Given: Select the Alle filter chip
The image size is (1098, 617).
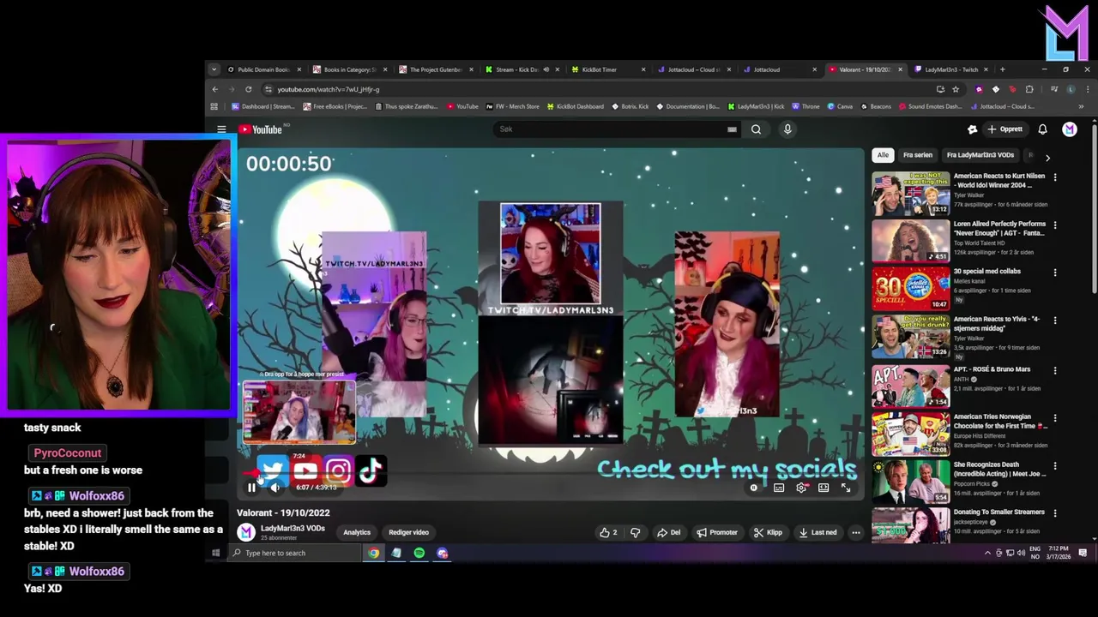Looking at the screenshot, I should (883, 155).
